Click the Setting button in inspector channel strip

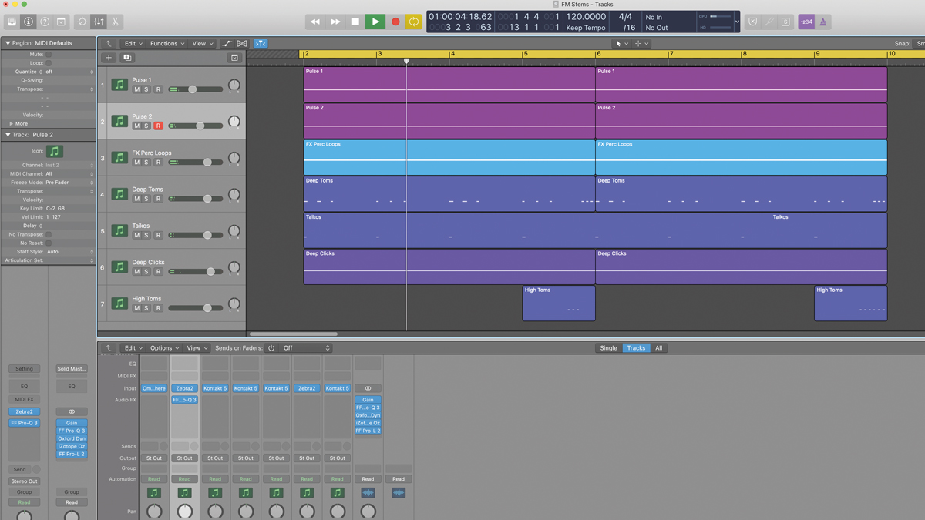pos(24,369)
